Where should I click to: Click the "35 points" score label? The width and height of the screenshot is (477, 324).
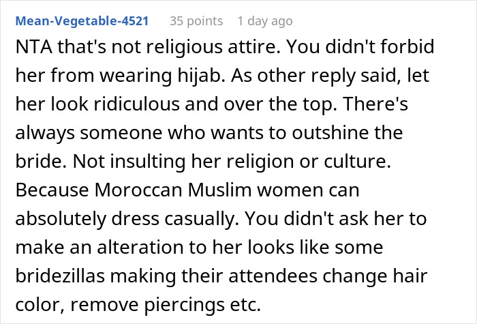(197, 20)
